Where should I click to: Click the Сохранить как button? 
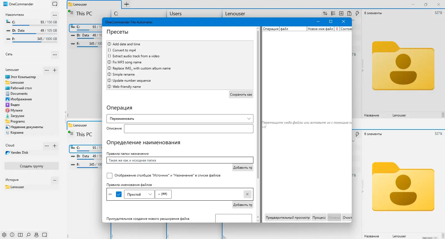point(241,94)
